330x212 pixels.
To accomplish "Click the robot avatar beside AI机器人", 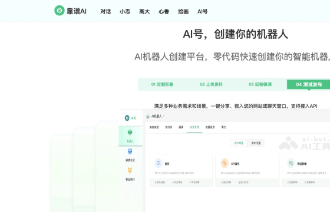I will pos(148,116).
